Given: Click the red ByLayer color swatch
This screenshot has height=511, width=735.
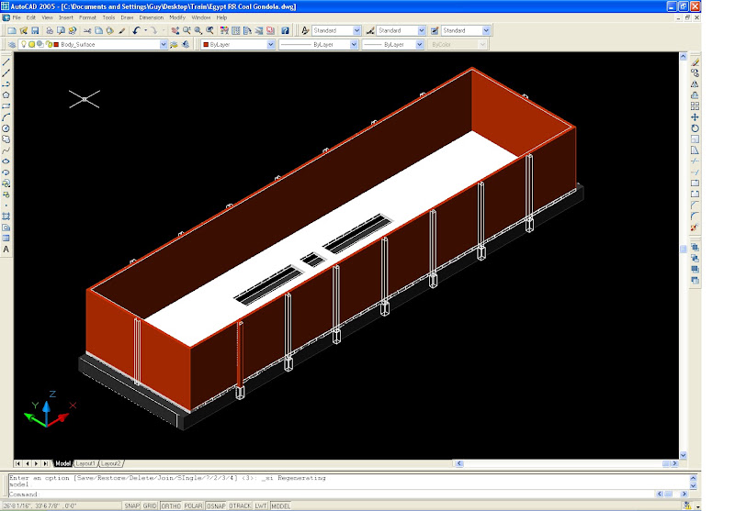Looking at the screenshot, I should click(205, 44).
